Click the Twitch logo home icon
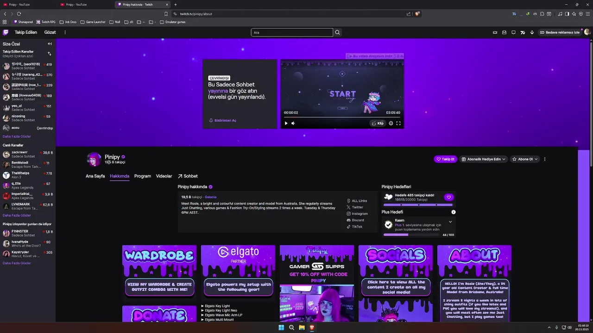The height and width of the screenshot is (333, 593). [x=6, y=32]
